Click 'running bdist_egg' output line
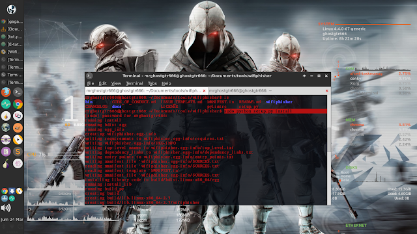 pos(106,125)
